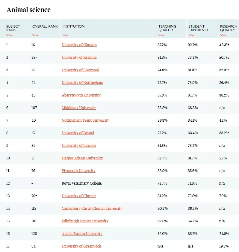
Task: Sort by Institution arrows
Action: pyautogui.click(x=66, y=35)
